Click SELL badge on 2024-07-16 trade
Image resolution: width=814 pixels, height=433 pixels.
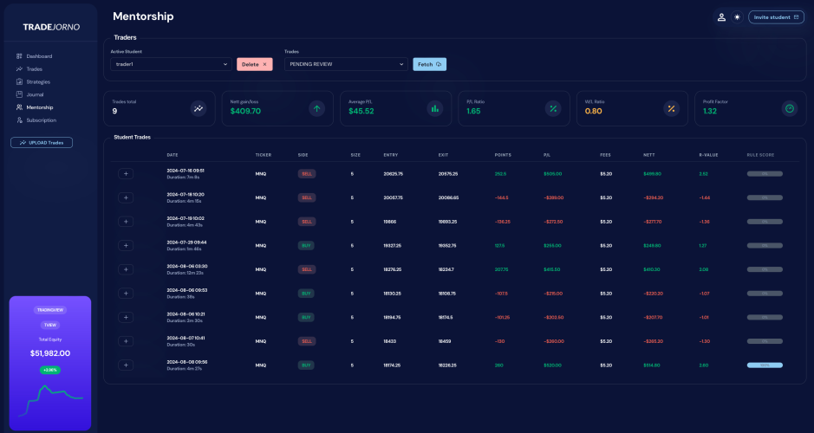point(307,174)
